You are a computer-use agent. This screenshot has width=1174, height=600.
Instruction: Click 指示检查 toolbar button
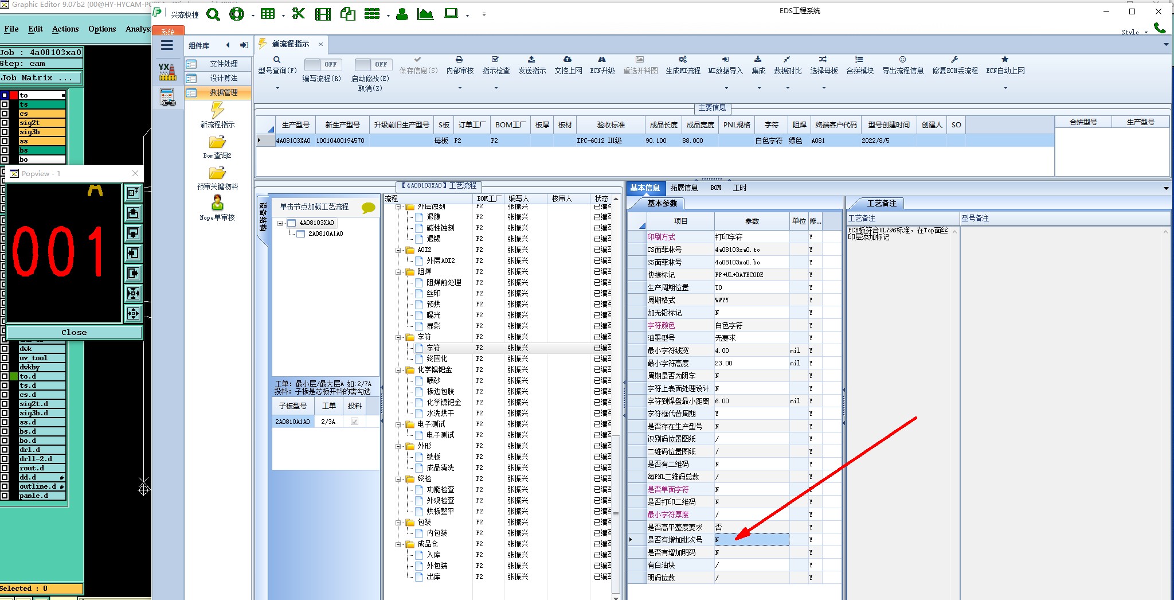click(x=496, y=65)
